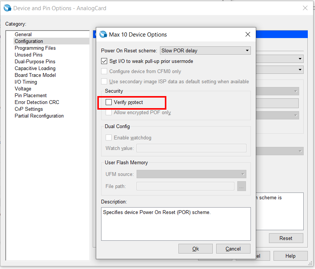Click the topmost dropdown arrow on the background dialog
The image size is (315, 269).
pyautogui.click(x=300, y=59)
